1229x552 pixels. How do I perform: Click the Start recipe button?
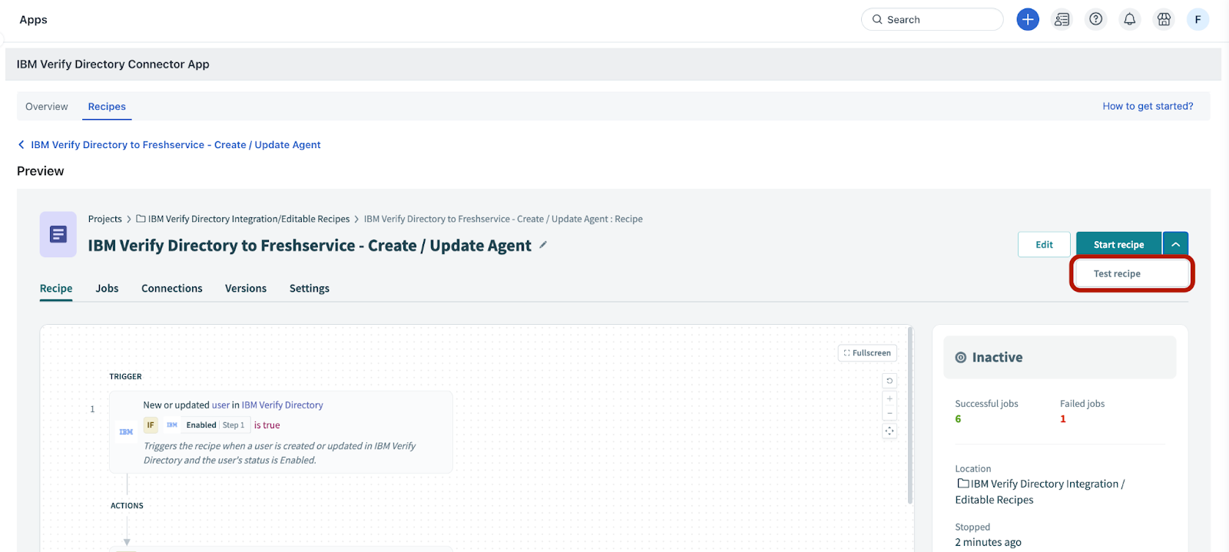pos(1118,244)
